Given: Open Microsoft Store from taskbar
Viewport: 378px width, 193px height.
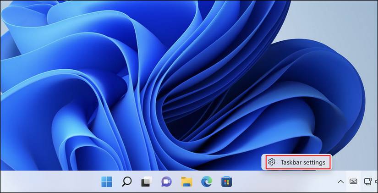Looking at the screenshot, I should (227, 182).
